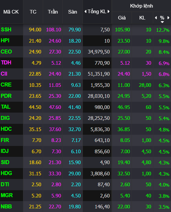Screen dimensions: 171x212
Task: Open stock symbol DIG
Action: coord(5,118)
